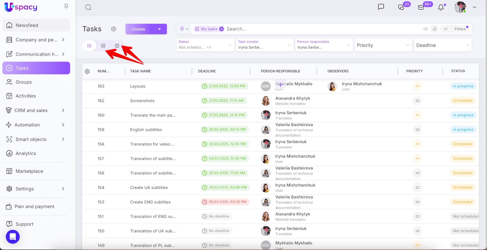Open Analytics from the sidebar

pyautogui.click(x=26, y=153)
